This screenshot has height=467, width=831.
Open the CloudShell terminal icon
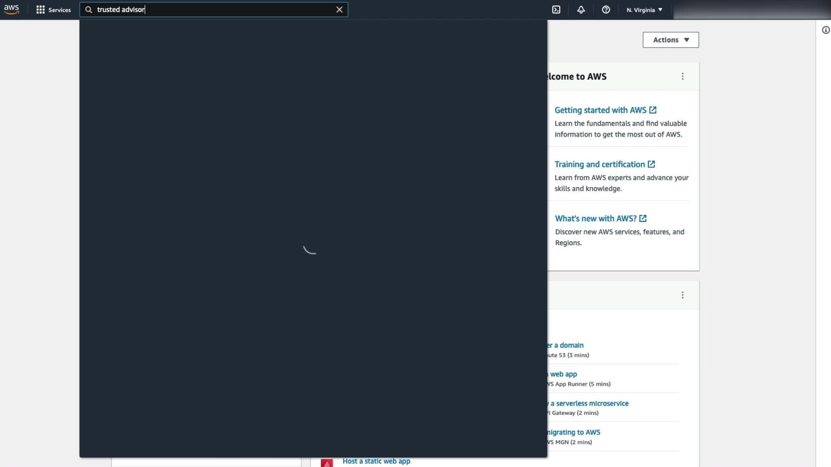pyautogui.click(x=556, y=10)
